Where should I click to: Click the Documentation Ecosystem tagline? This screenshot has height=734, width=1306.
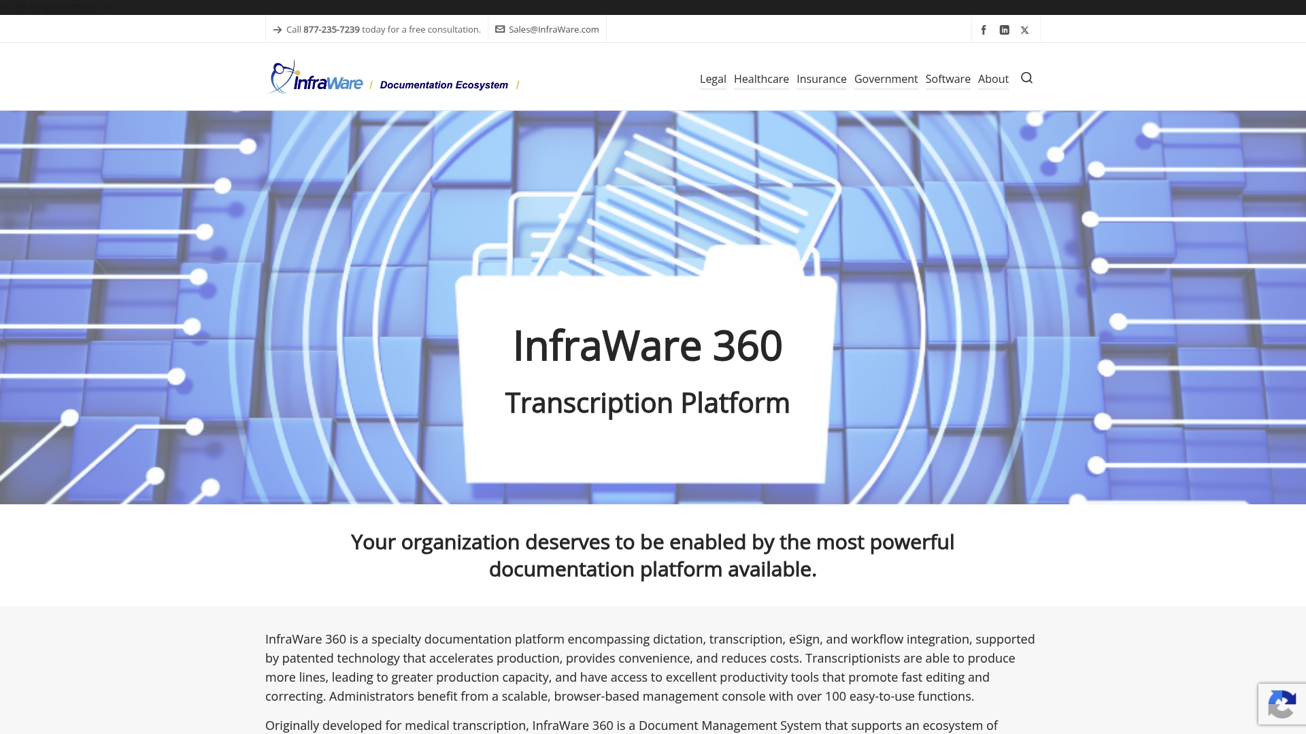coord(444,85)
